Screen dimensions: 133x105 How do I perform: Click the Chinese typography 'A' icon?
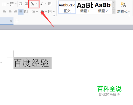pyautogui.click(x=33, y=4)
